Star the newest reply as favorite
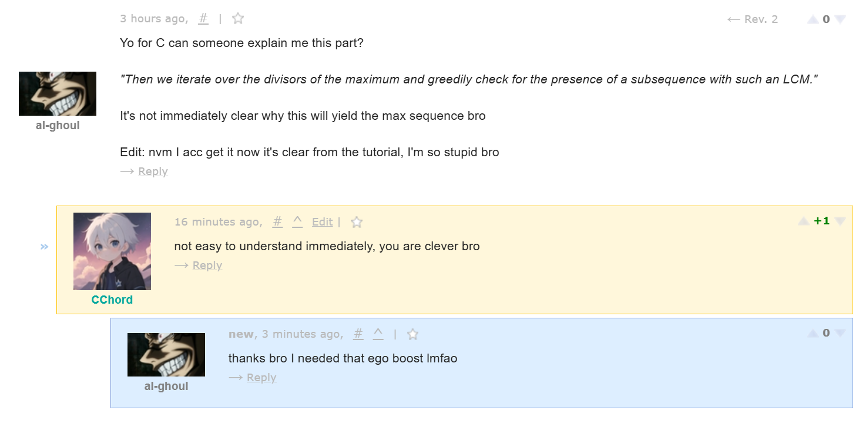The image size is (859, 437). point(413,334)
